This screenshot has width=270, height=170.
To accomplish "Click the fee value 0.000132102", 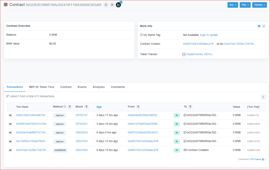I will click(253, 141).
